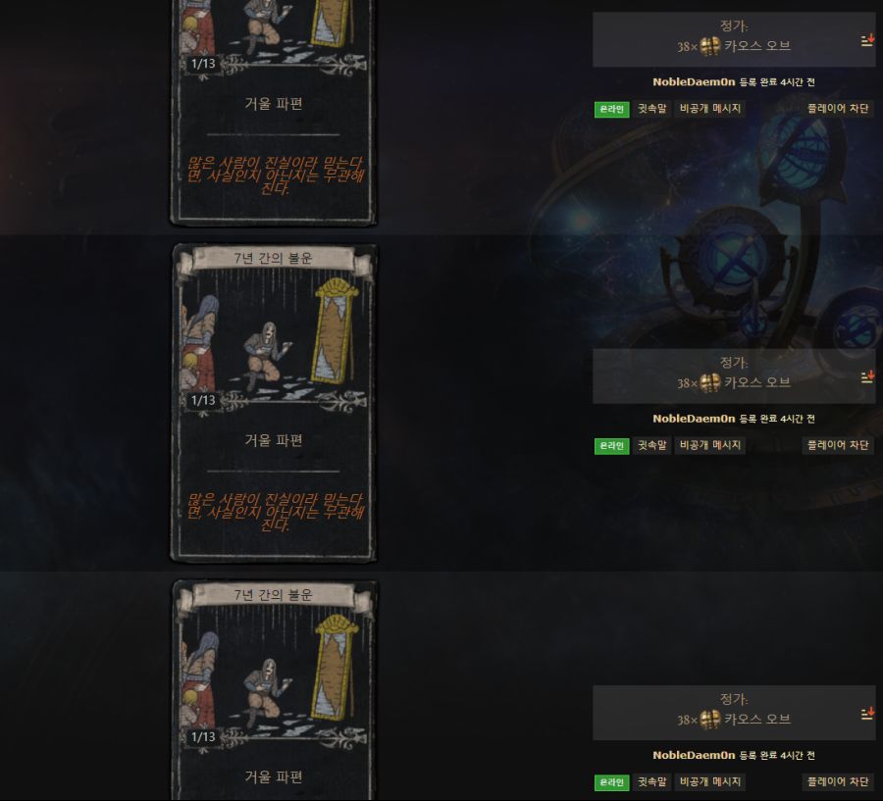Click the price sort icon in bottom listing
This screenshot has width=883, height=801.
click(x=867, y=714)
